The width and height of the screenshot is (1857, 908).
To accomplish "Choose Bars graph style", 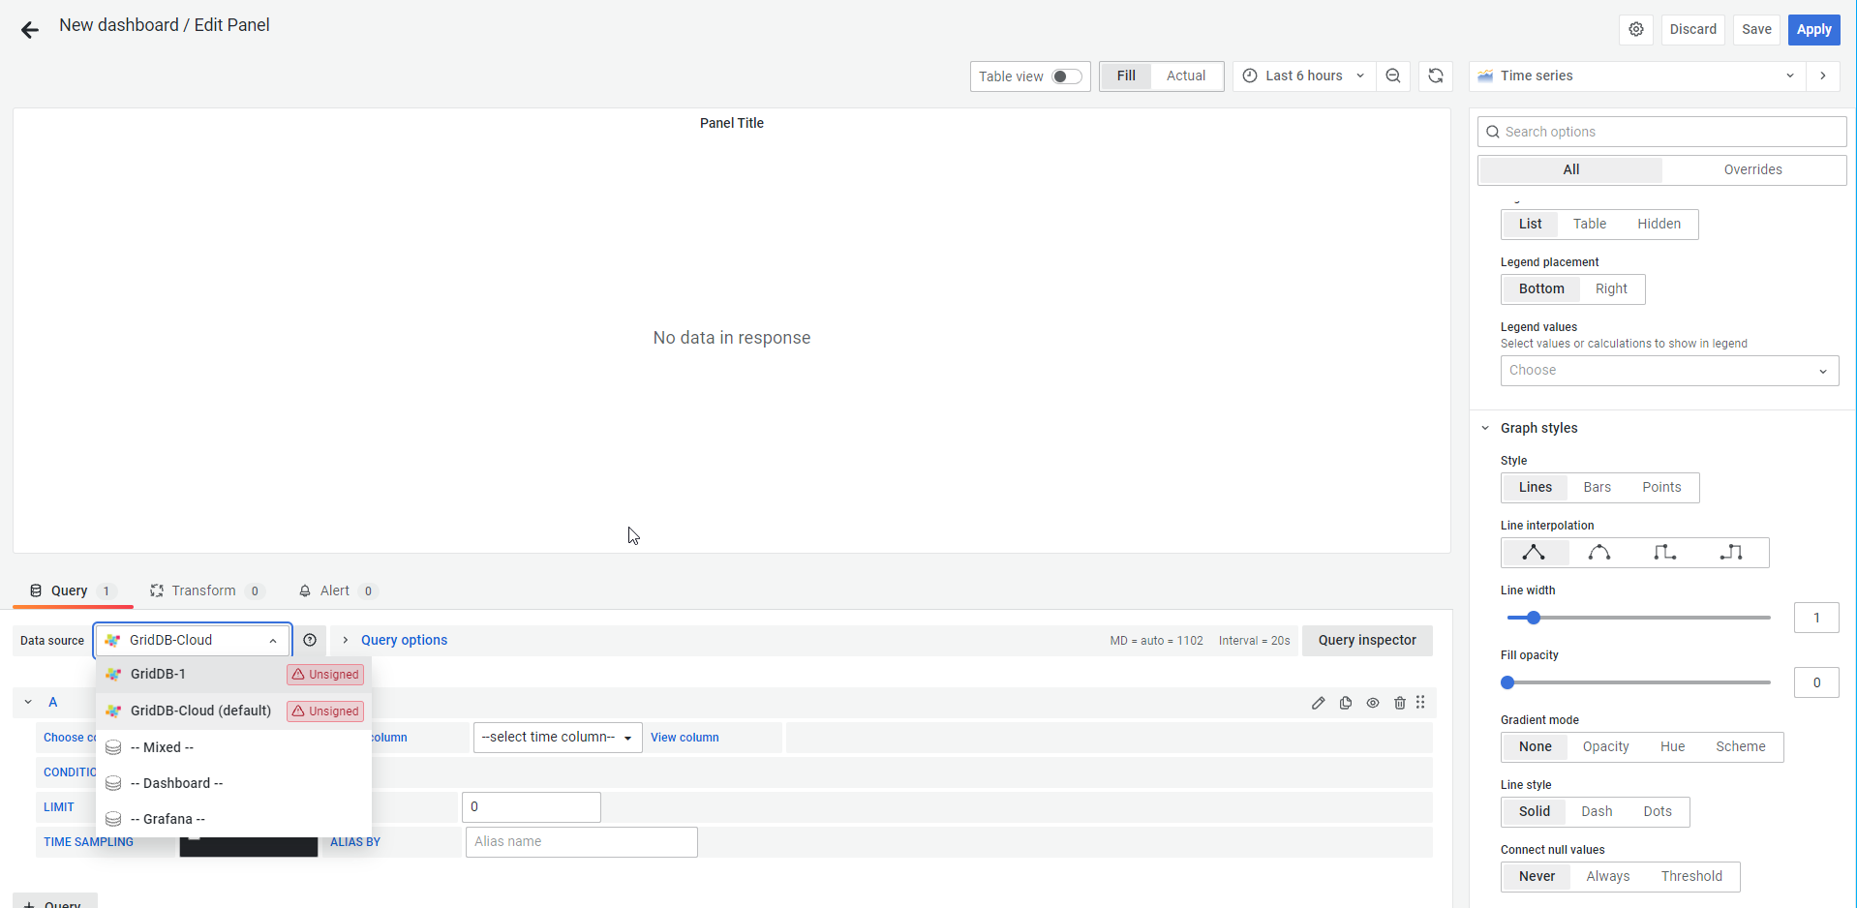I will [x=1597, y=487].
